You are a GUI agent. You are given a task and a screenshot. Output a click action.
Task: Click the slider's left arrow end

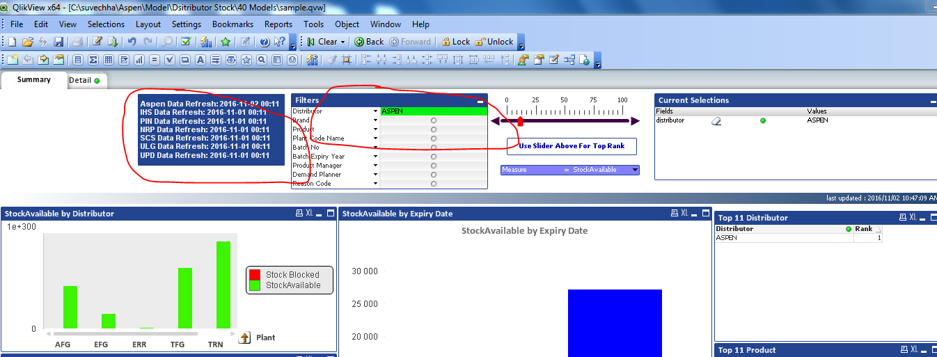click(x=496, y=121)
